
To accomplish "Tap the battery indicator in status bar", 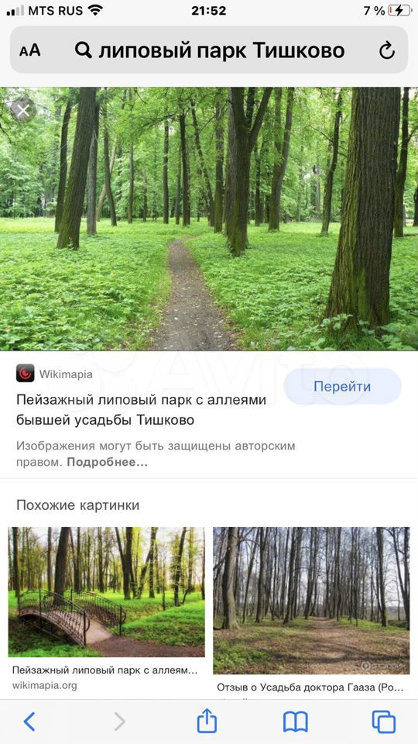I will click(x=399, y=11).
